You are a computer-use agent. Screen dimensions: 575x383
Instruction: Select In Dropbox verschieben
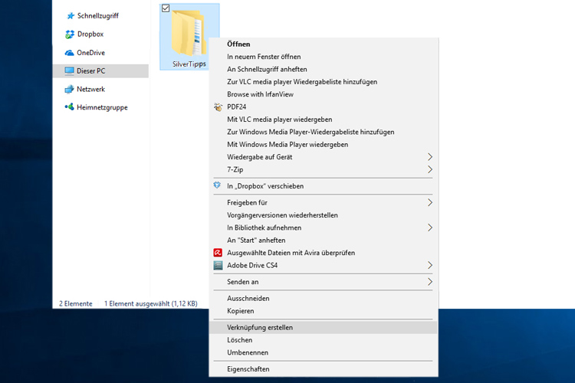pos(324,186)
